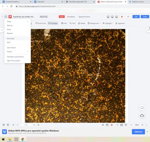Expand the Highlight dropdown arrow
Screen dimensions: 150x142
tap(113, 23)
